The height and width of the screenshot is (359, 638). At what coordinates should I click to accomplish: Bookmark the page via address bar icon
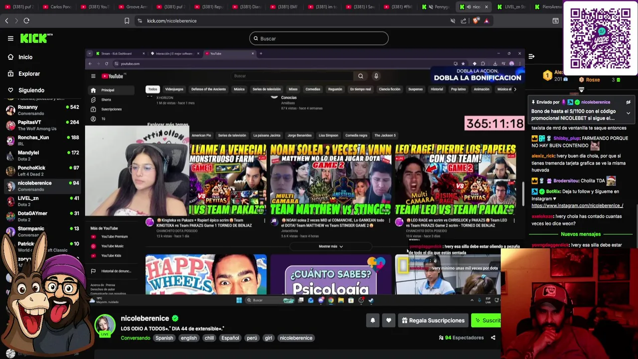point(127,21)
